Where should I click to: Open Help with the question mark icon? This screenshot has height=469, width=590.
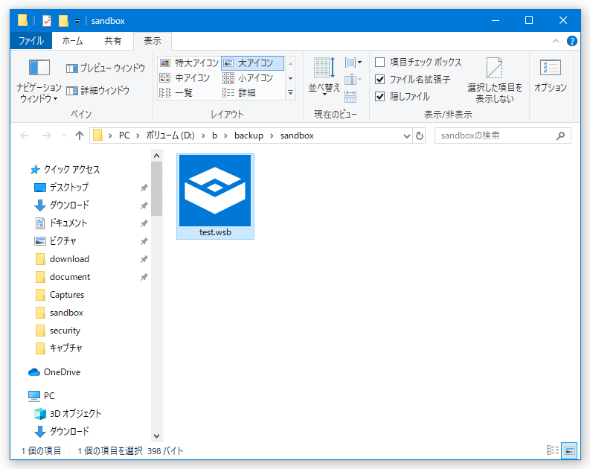pyautogui.click(x=572, y=41)
